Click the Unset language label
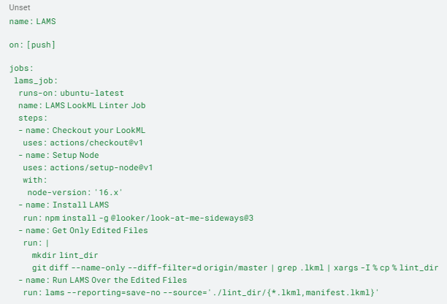 (20, 7)
